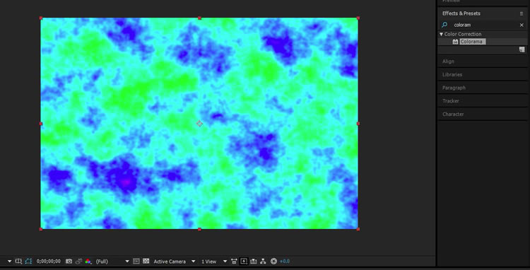Click the current time 0;00;00;00 readout
The height and width of the screenshot is (270, 530).
tap(49, 262)
